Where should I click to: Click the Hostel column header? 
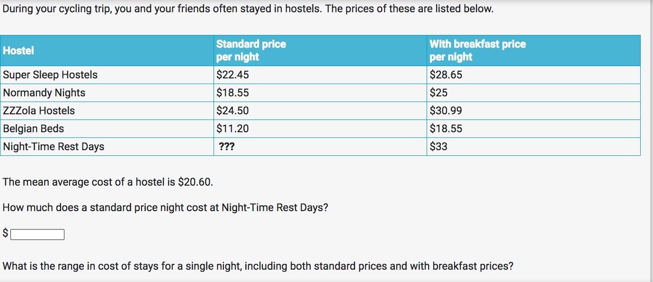(18, 51)
